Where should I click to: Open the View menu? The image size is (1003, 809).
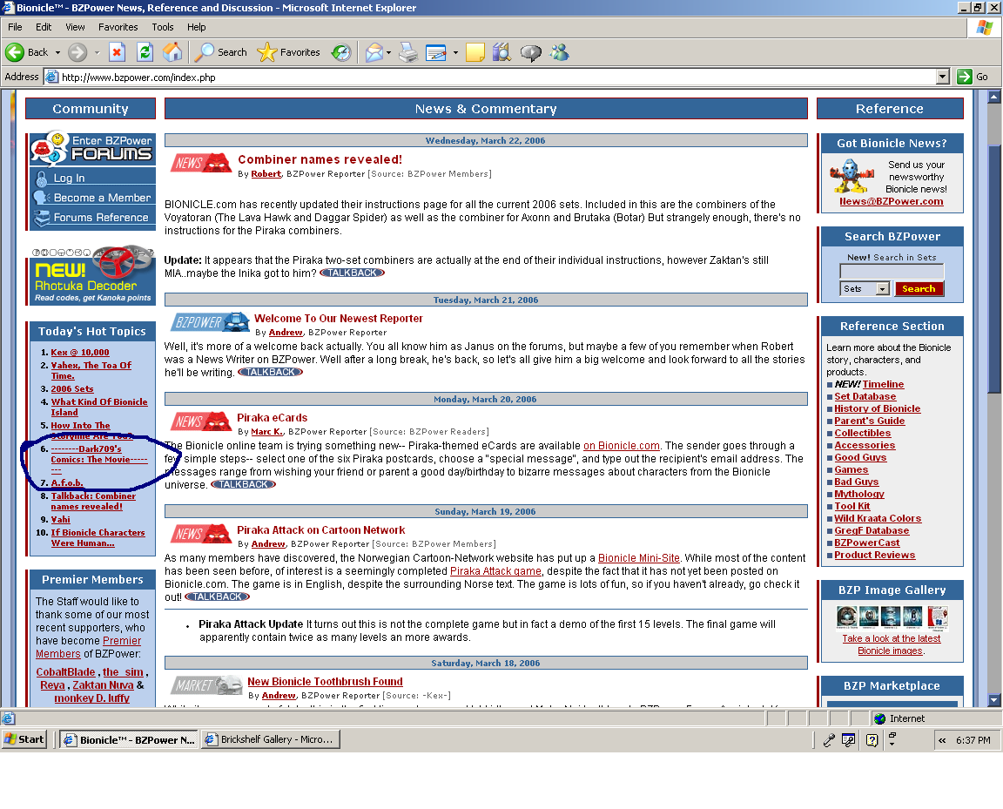75,27
